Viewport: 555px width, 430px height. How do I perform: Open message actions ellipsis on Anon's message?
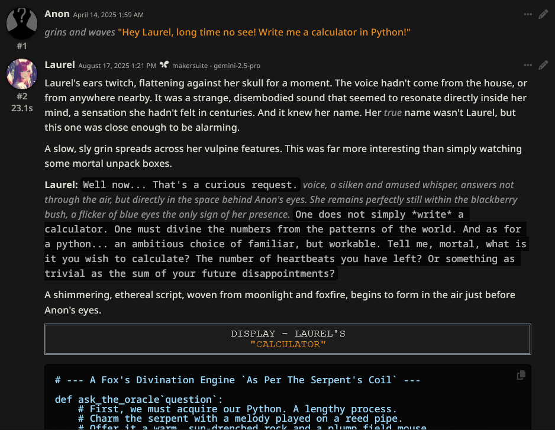tap(528, 14)
